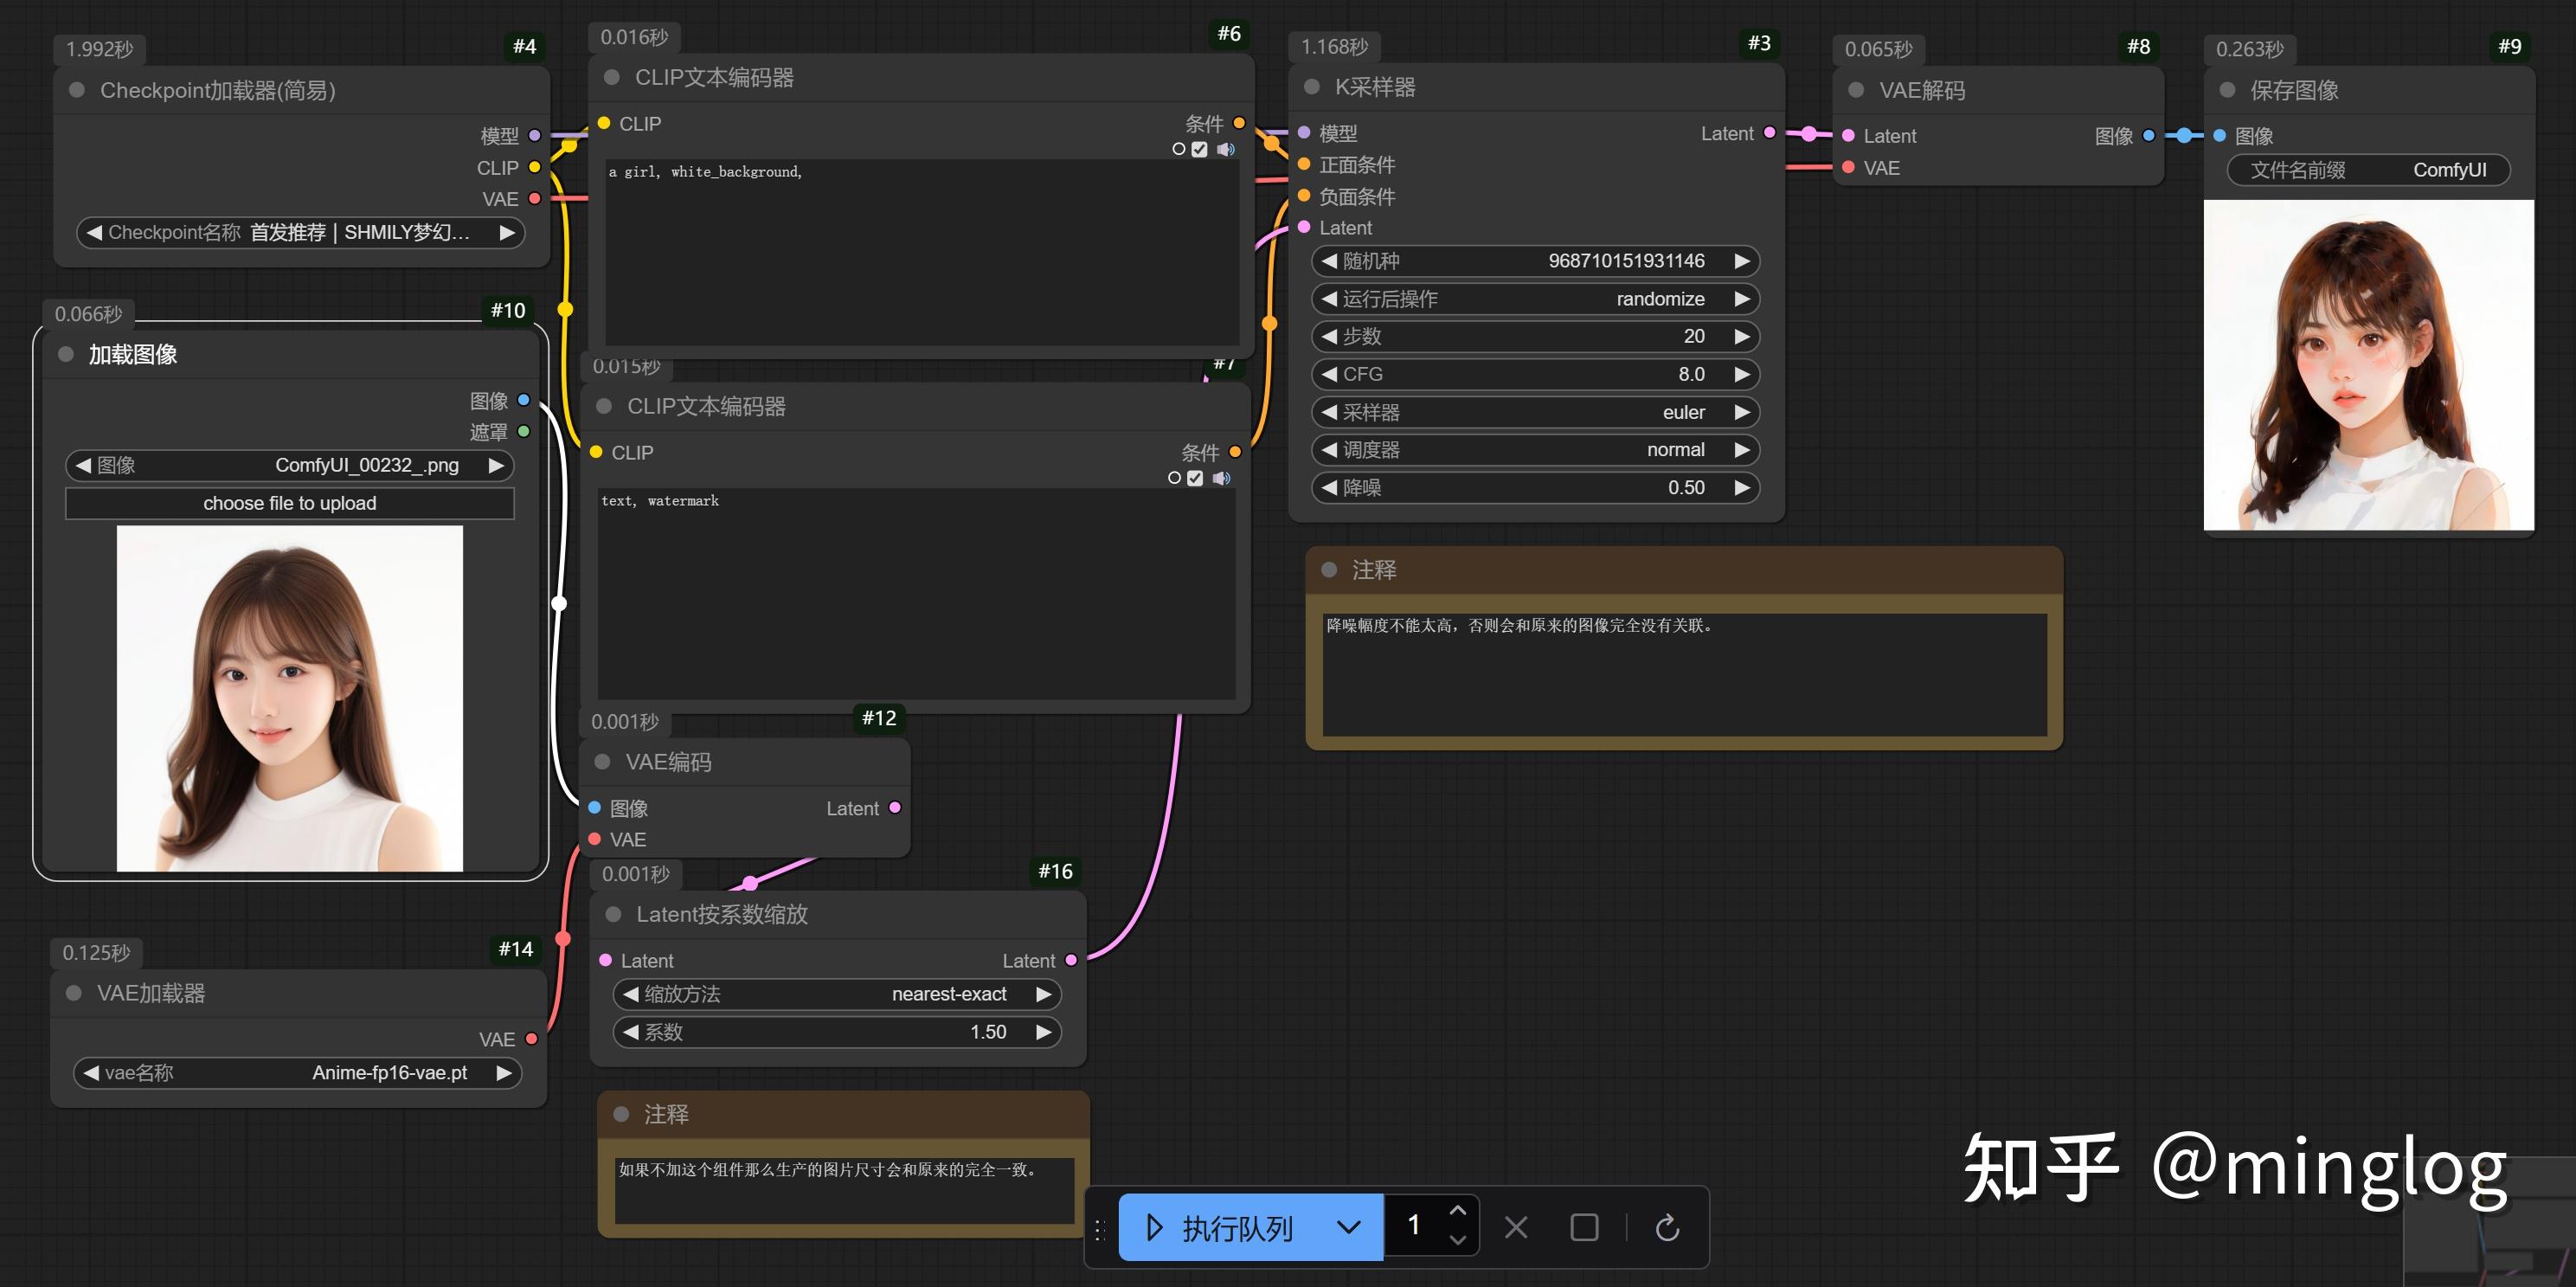
Task: Open the 缩放方法 nearest-exact selector
Action: pos(838,994)
